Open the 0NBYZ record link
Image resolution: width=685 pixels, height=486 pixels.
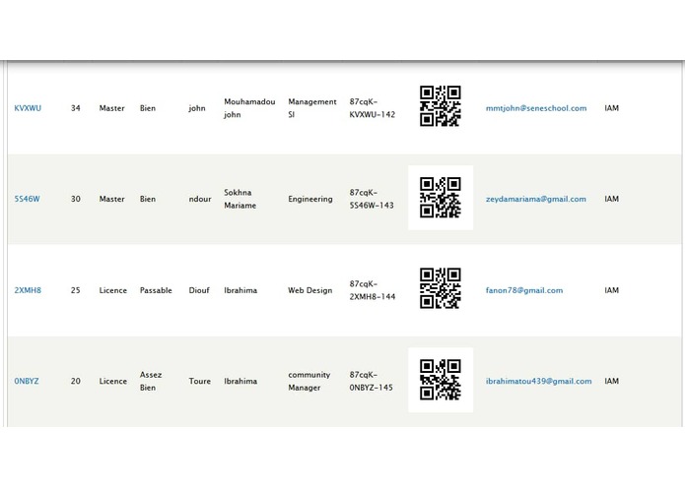click(x=27, y=381)
